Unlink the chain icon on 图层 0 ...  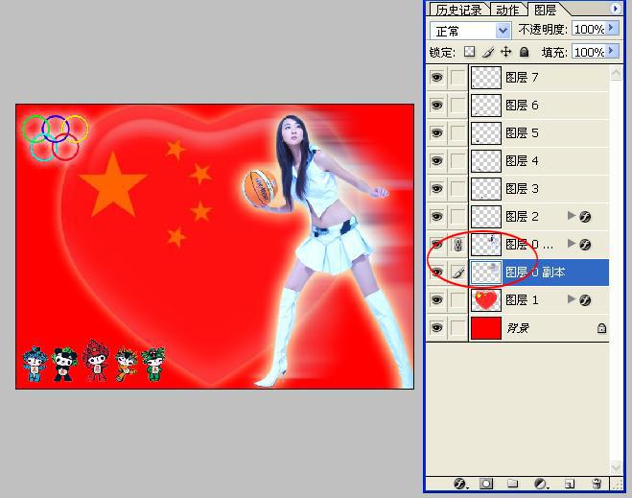click(457, 245)
